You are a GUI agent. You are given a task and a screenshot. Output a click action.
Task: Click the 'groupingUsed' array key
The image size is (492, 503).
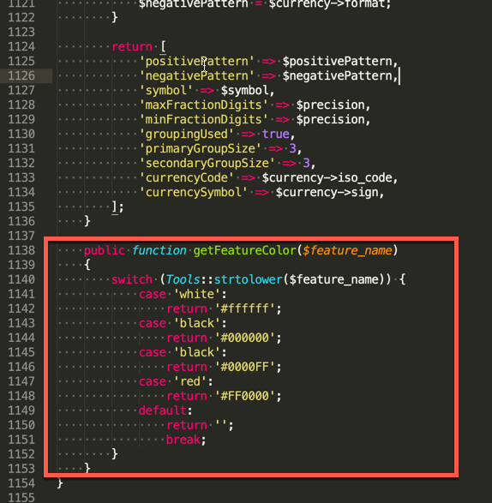(187, 134)
